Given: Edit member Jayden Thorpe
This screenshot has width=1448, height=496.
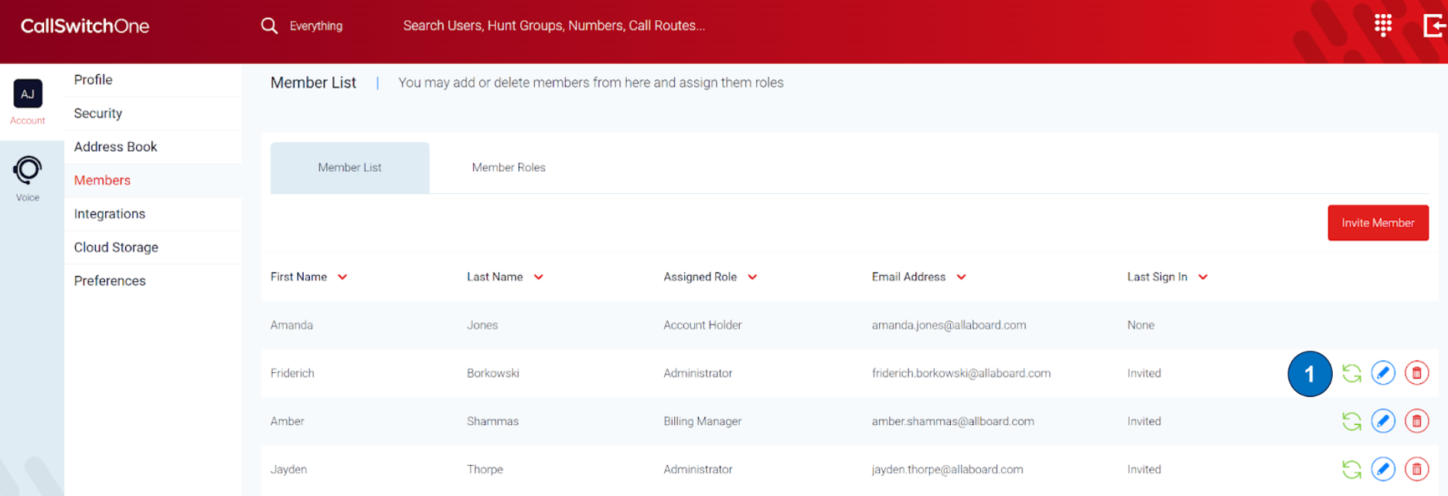Looking at the screenshot, I should [x=1383, y=469].
